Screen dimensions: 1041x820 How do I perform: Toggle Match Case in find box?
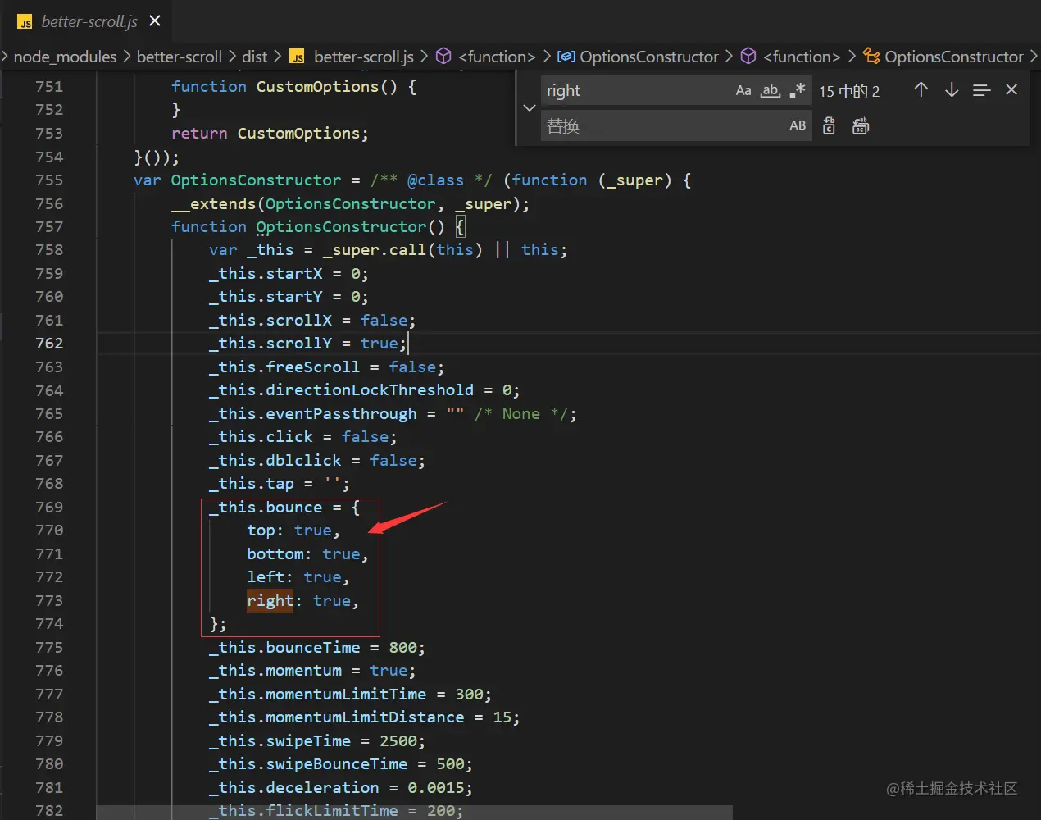pyautogui.click(x=743, y=90)
